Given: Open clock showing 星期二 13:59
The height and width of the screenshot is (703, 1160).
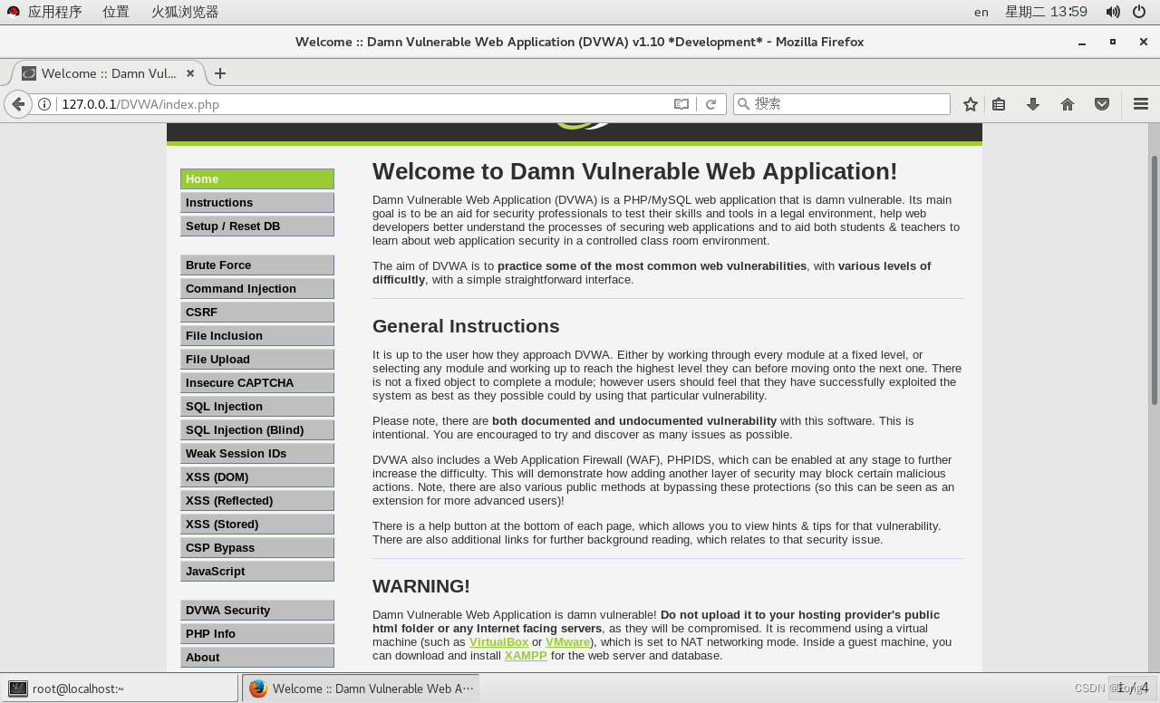Looking at the screenshot, I should click(1046, 12).
